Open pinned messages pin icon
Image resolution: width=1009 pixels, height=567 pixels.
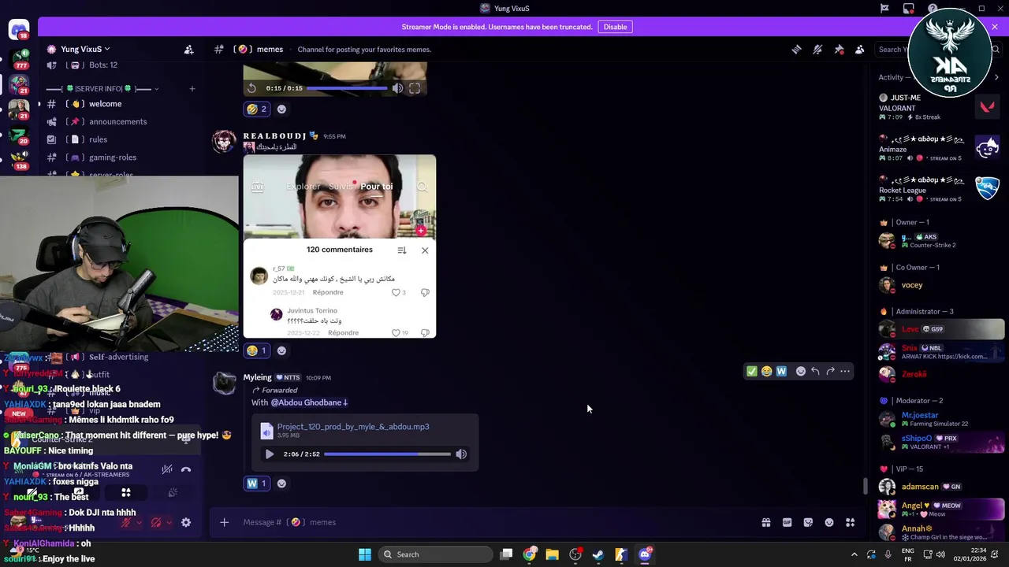click(839, 49)
